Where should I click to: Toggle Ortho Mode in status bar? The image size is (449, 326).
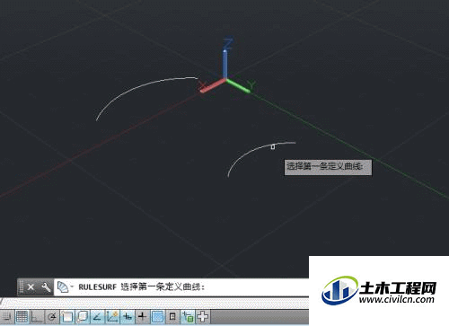click(37, 317)
